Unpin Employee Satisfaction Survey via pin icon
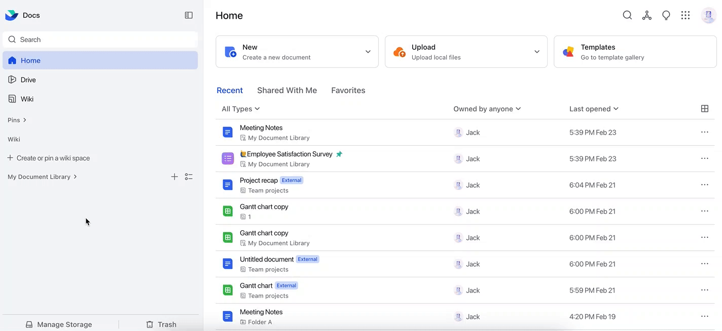 339,154
